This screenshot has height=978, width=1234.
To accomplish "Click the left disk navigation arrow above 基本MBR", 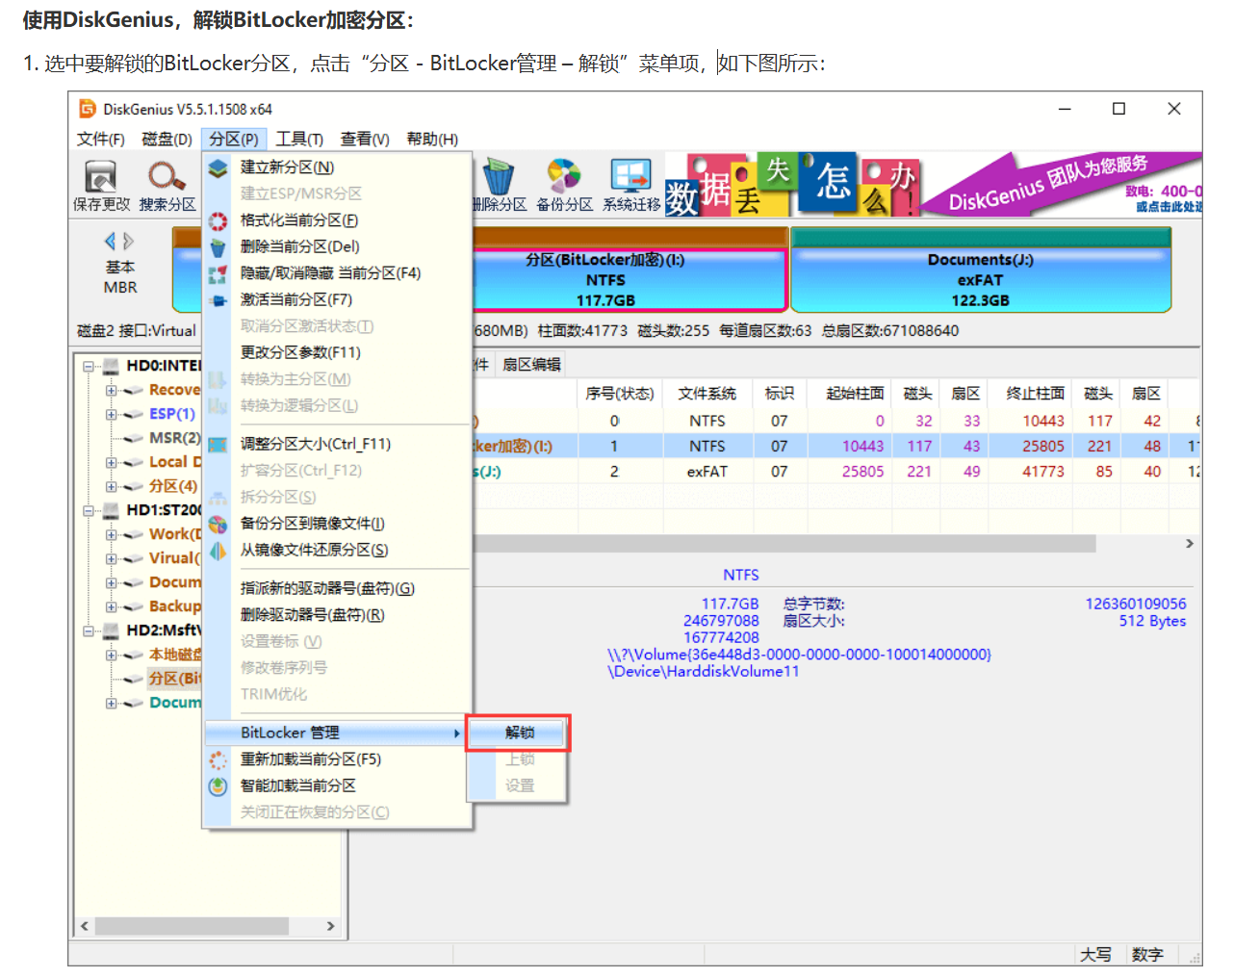I will tap(110, 241).
